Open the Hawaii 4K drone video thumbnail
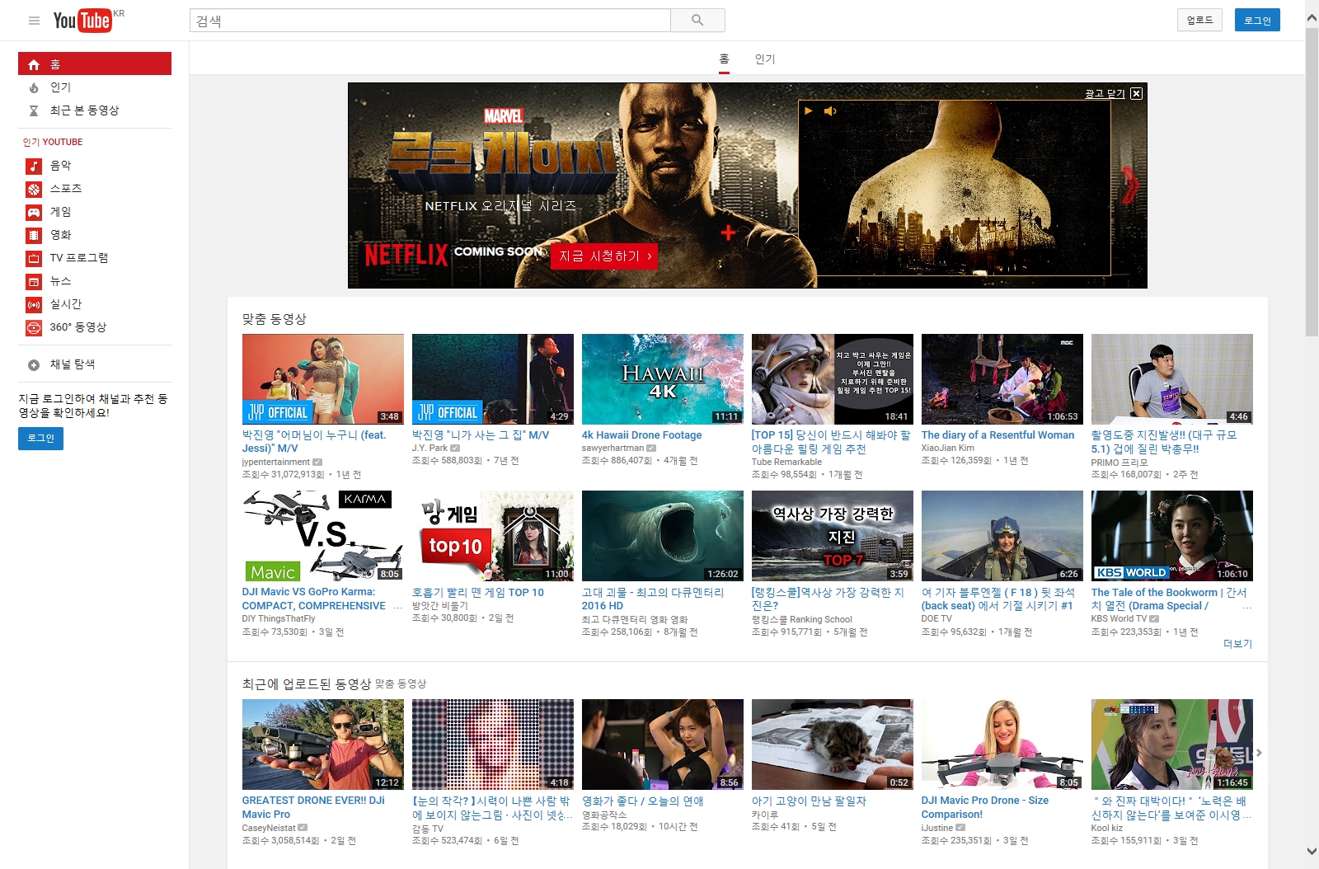The image size is (1319, 869). point(662,379)
